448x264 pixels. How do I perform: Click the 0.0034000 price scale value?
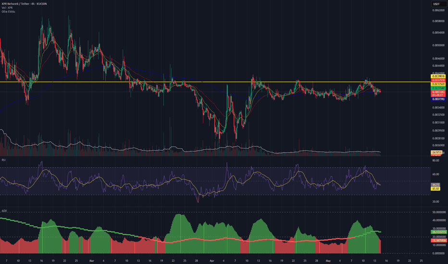coord(438,108)
